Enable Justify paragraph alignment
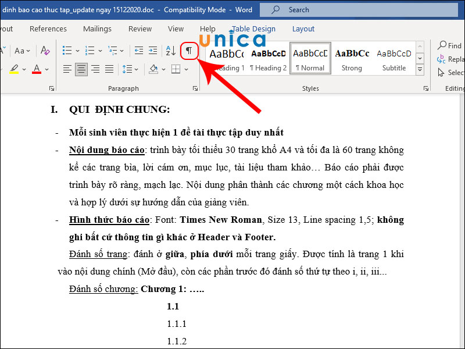This screenshot has width=465, height=349. (x=109, y=69)
